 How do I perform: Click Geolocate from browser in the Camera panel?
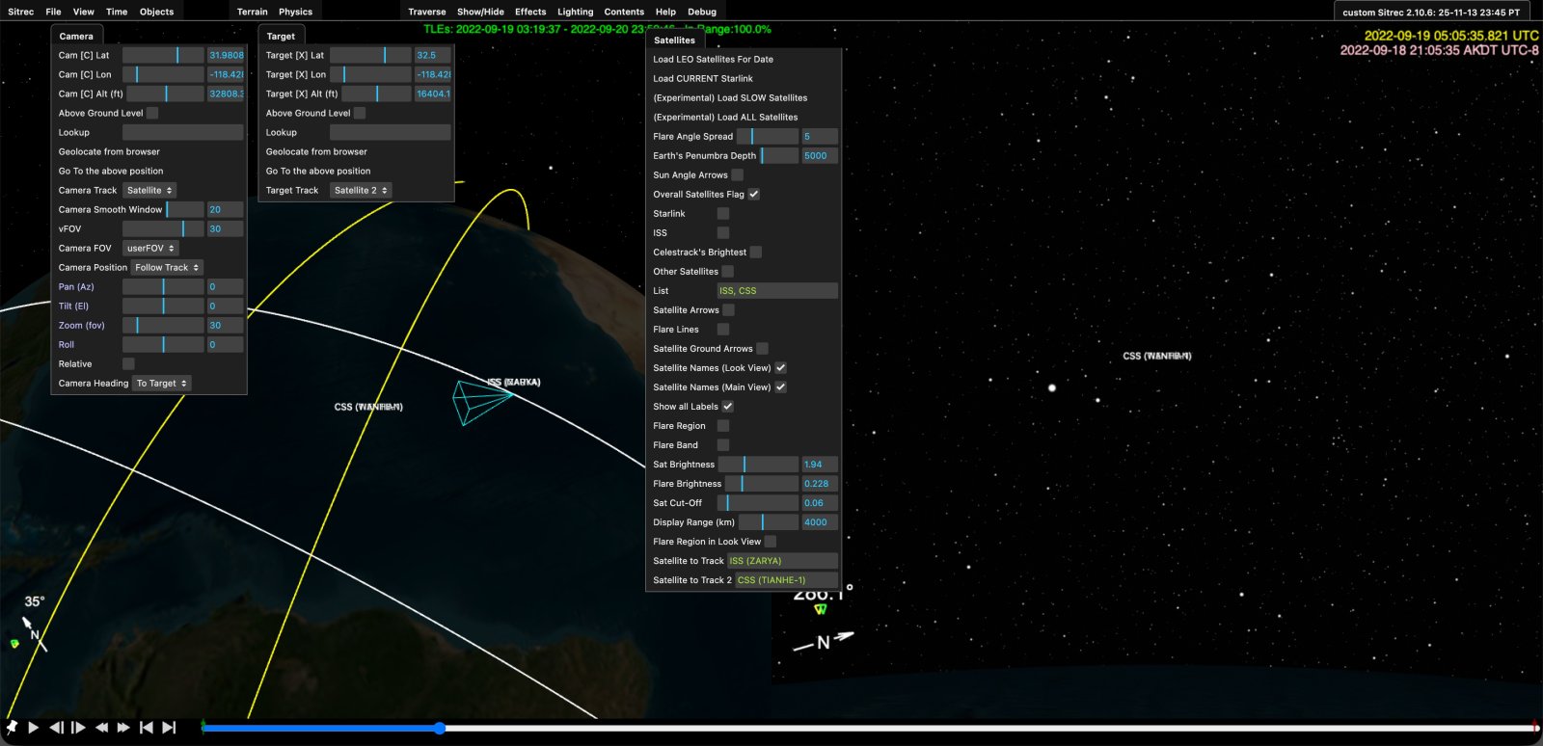[109, 151]
